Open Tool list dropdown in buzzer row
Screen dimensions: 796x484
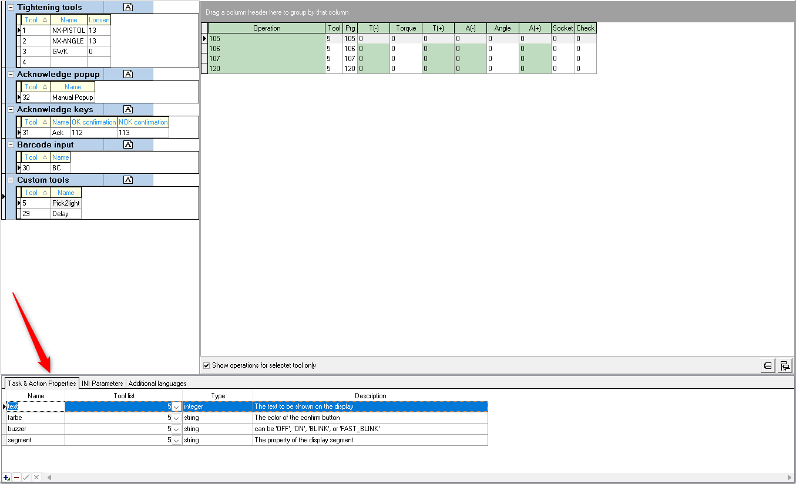176,429
